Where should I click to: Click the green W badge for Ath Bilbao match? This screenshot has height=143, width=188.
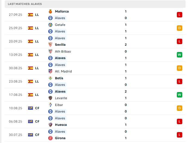[x=179, y=55]
